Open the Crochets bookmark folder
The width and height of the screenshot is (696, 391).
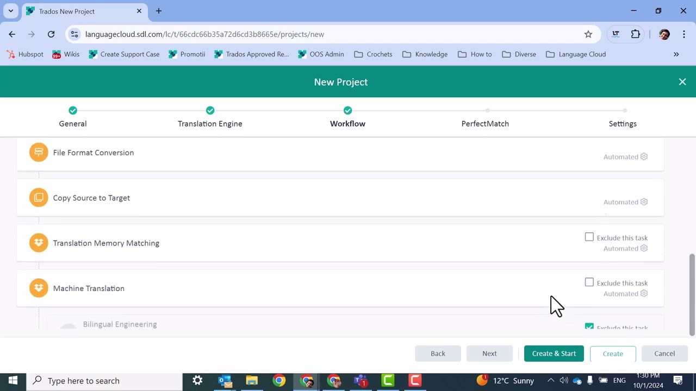pos(373,54)
